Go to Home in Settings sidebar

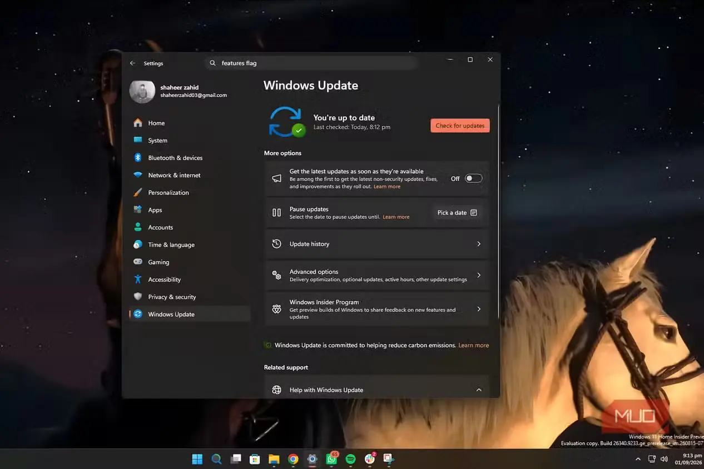189,123
